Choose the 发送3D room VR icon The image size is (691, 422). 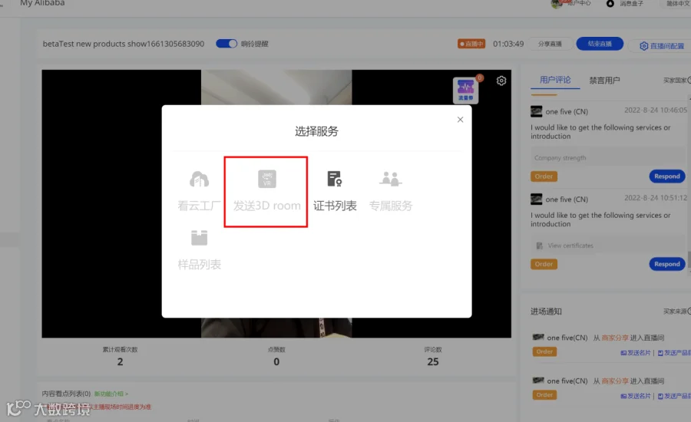pos(267,179)
